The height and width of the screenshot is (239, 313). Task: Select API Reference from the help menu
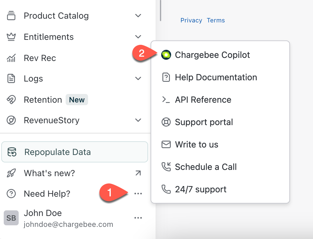click(x=203, y=100)
